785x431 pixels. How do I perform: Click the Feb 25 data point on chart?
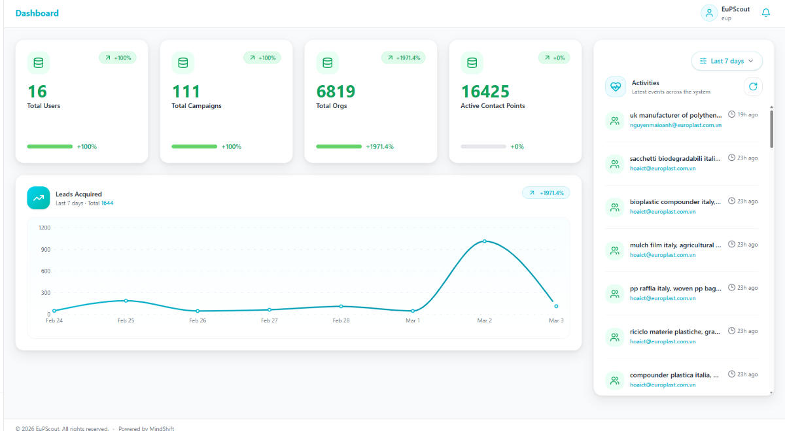pos(126,300)
